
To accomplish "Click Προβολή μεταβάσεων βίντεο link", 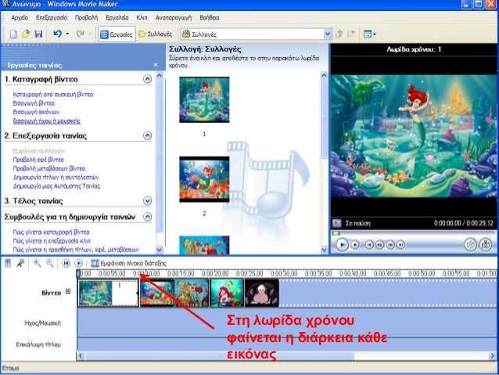I will pyautogui.click(x=49, y=168).
